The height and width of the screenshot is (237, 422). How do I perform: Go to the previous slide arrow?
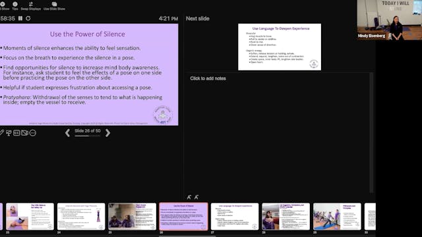67,133
